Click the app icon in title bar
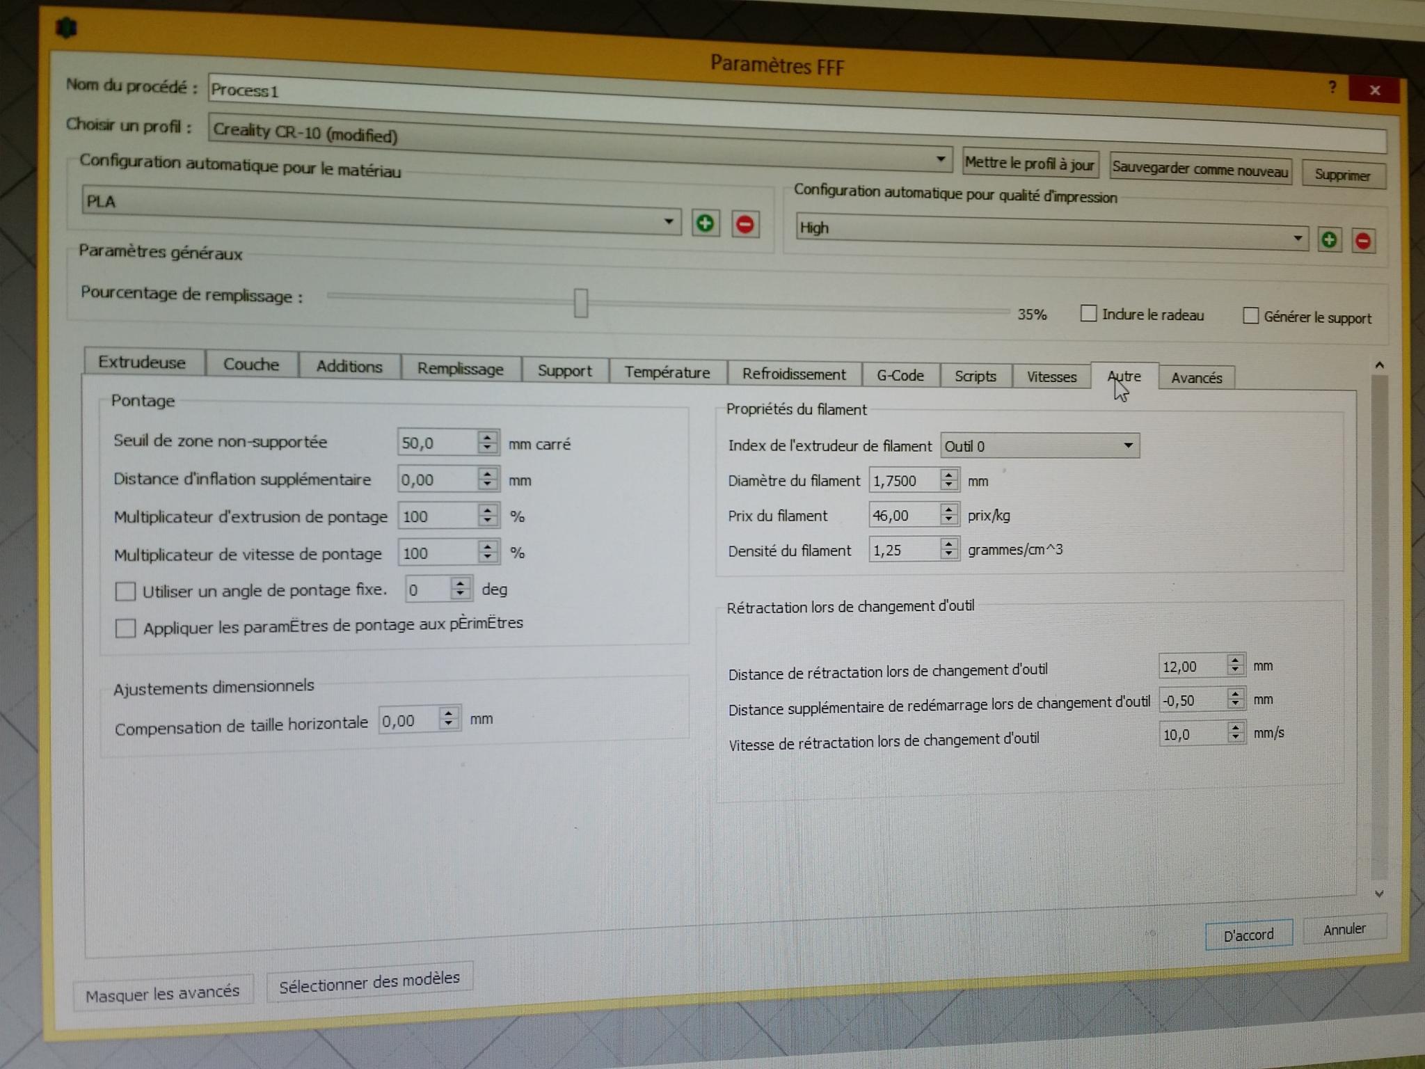 click(x=66, y=28)
